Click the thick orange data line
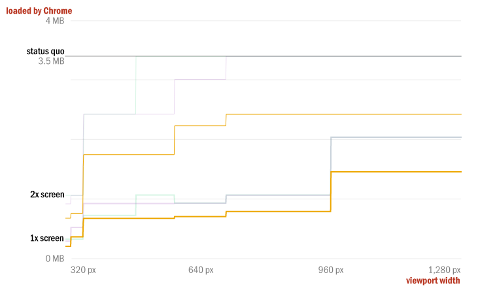Viewport: 495px width, 294px height. (392, 172)
